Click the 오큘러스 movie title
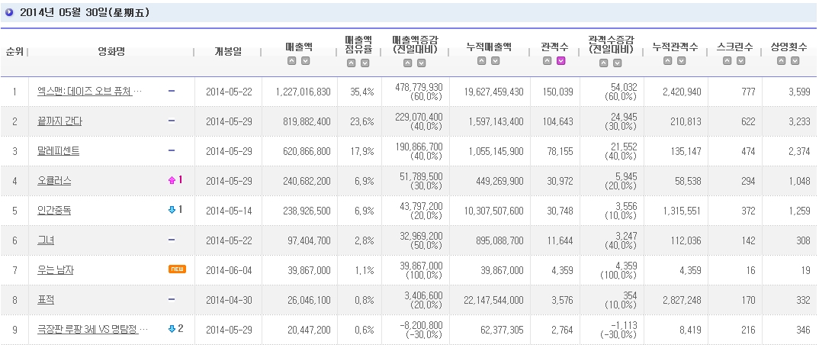This screenshot has width=819, height=345. click(53, 181)
